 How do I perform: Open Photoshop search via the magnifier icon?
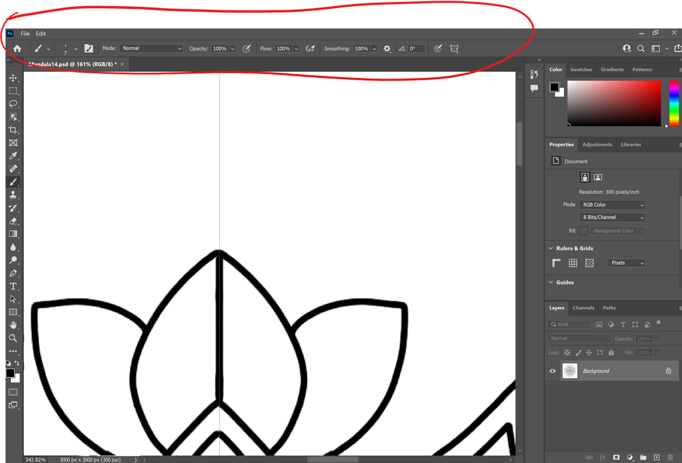642,48
